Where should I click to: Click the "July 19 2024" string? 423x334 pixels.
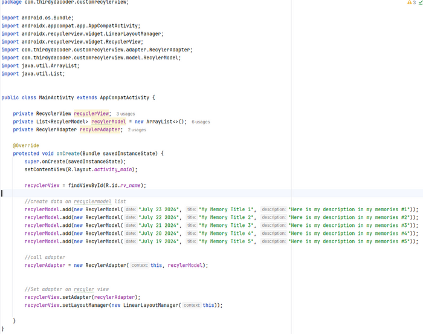coord(158,241)
